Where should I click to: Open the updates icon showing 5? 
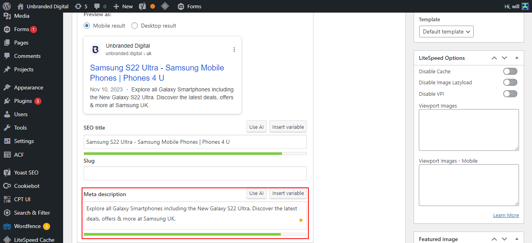tap(81, 6)
